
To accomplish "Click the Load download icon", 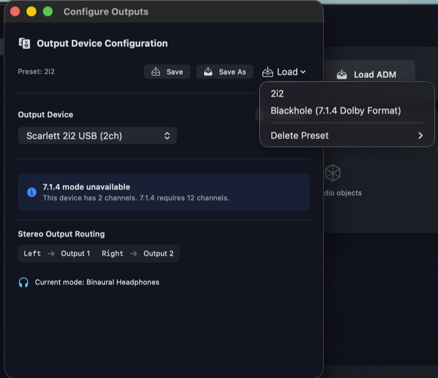I will click(268, 71).
